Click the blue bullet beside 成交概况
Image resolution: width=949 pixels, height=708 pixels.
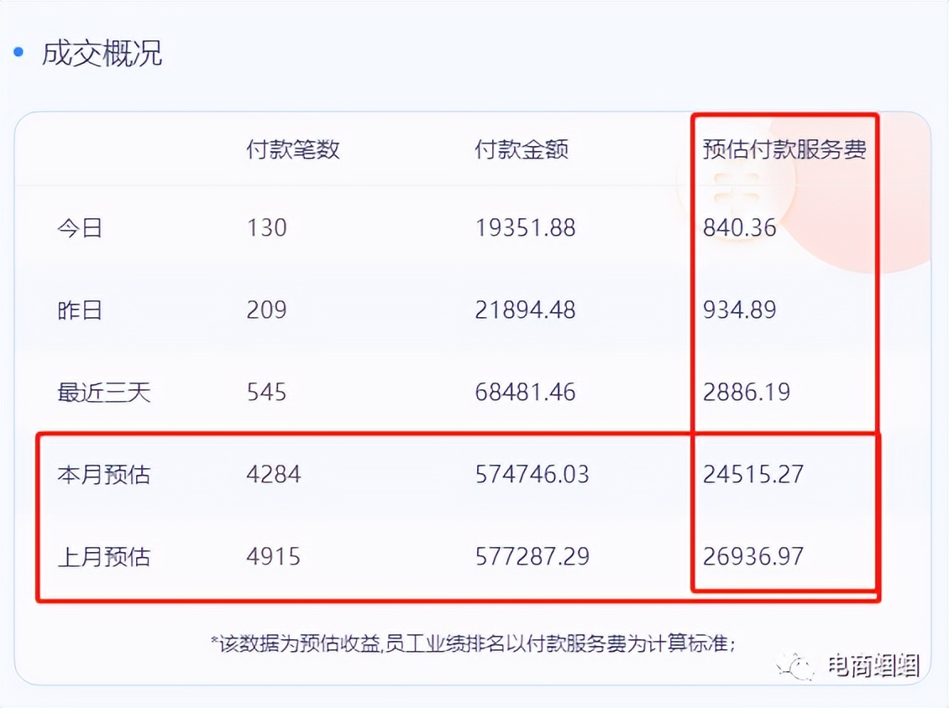[x=18, y=54]
